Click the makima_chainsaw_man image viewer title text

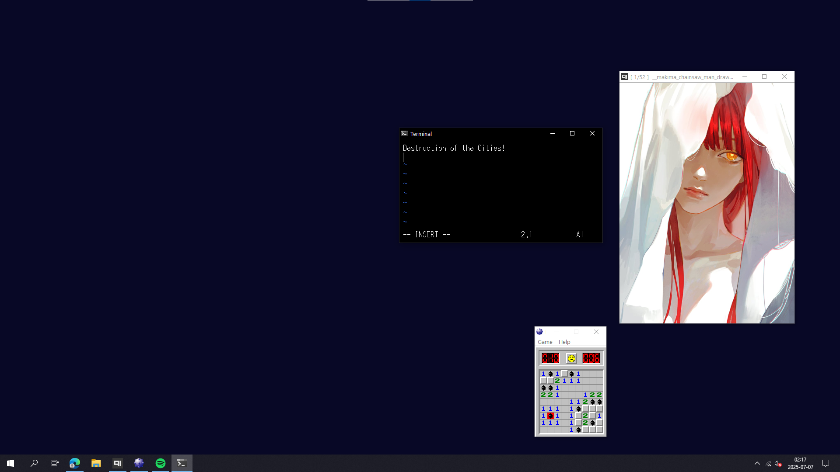[693, 77]
